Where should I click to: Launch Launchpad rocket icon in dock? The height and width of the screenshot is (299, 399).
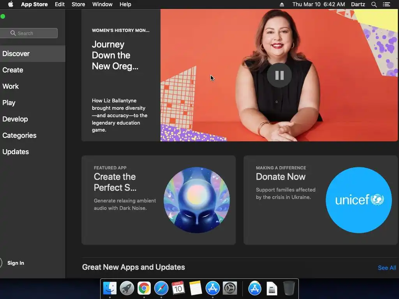127,288
